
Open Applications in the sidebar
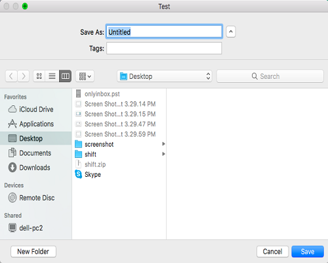(x=35, y=124)
